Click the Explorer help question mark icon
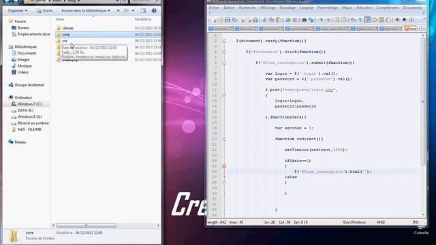The height and width of the screenshot is (245, 436). pyautogui.click(x=154, y=11)
